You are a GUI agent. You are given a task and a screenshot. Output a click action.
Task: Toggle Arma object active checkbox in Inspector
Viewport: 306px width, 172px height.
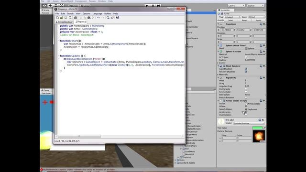[222, 14]
